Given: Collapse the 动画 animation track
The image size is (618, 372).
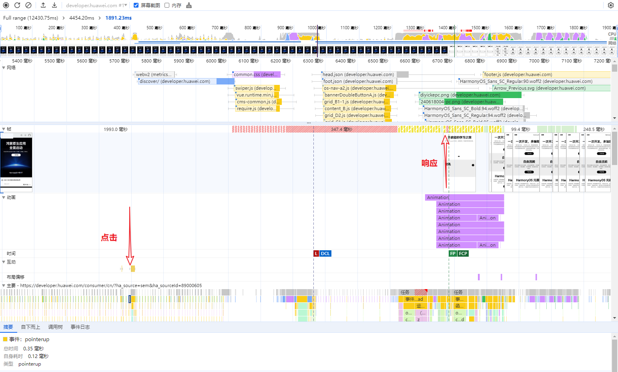Looking at the screenshot, I should coord(4,197).
